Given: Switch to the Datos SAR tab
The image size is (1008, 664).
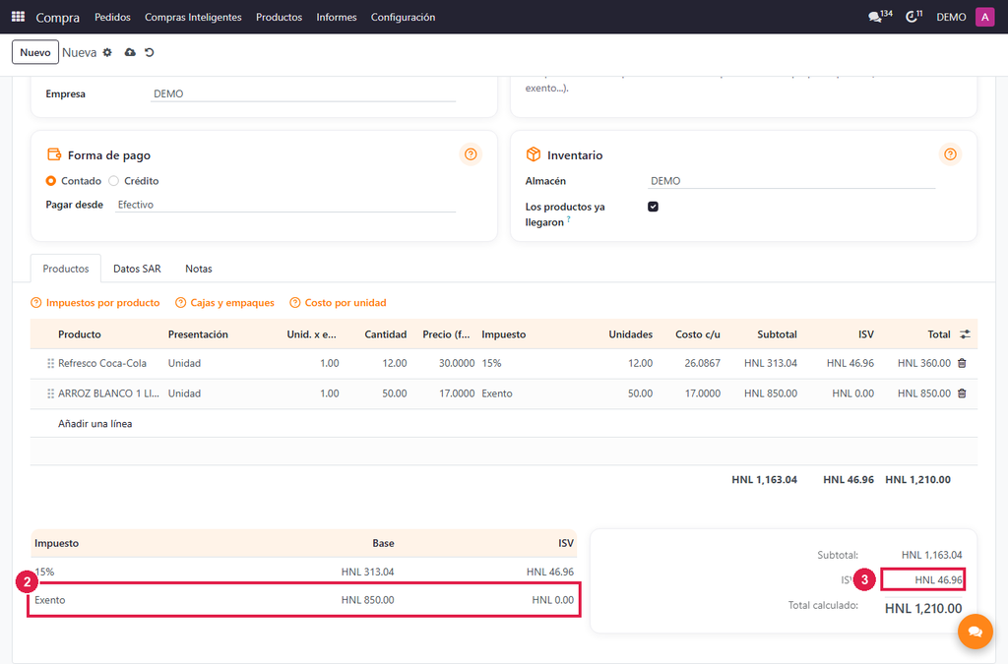Looking at the screenshot, I should (137, 269).
